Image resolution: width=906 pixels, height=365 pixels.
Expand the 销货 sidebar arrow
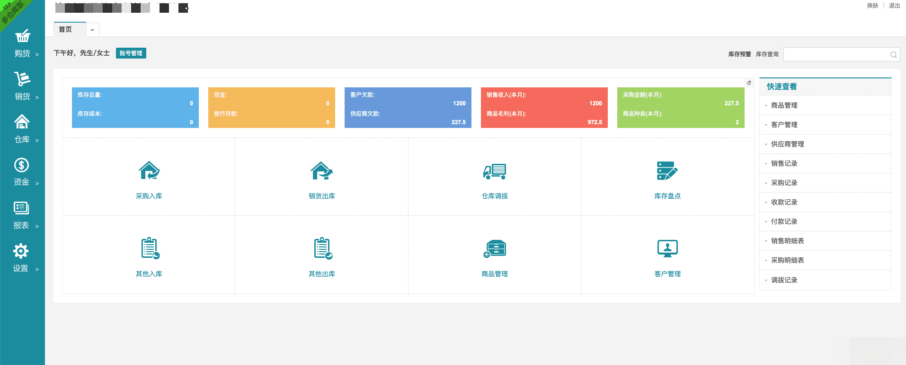pyautogui.click(x=37, y=97)
